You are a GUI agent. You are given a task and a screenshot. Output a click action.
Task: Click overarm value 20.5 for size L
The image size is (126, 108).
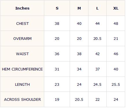[x=97, y=39]
